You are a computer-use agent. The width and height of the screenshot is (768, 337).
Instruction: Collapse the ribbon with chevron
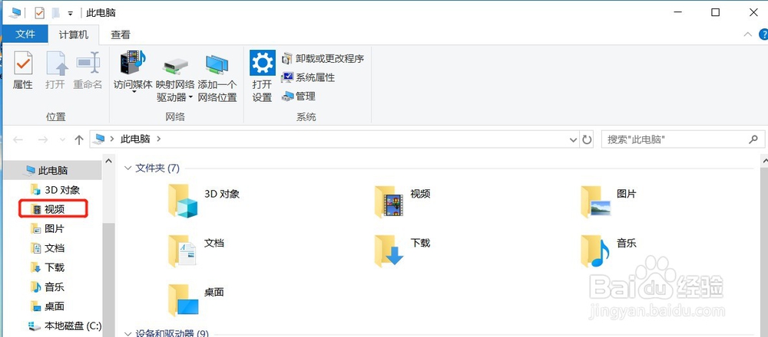click(748, 34)
